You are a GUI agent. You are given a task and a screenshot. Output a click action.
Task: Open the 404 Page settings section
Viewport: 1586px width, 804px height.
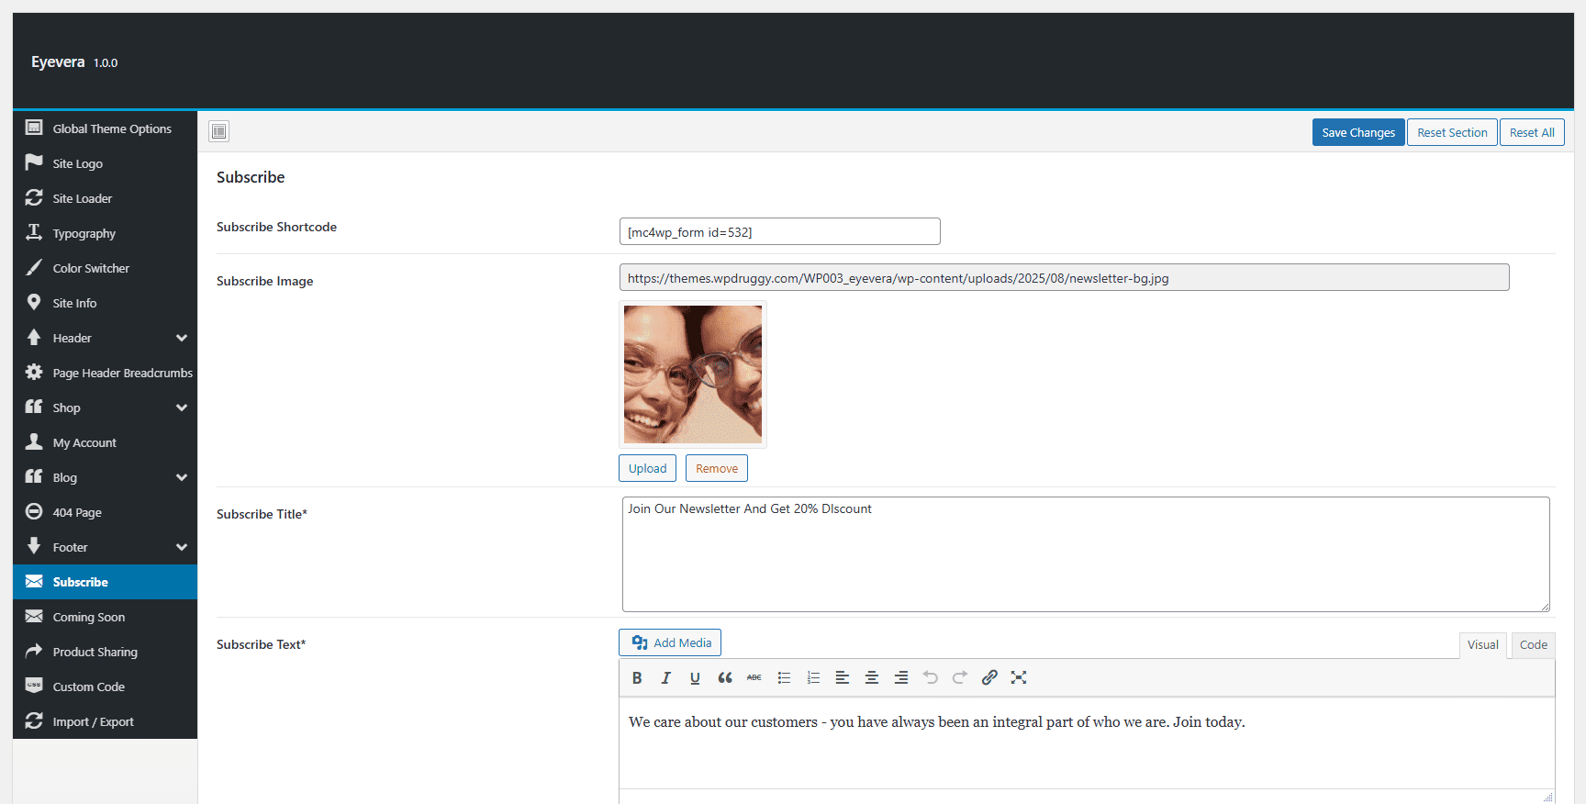(x=105, y=512)
